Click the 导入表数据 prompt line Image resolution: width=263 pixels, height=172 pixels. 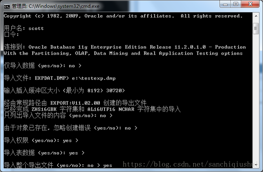[44, 153]
